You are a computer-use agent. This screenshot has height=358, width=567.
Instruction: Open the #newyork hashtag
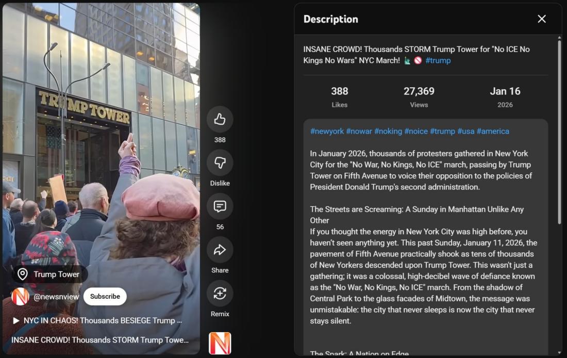click(327, 131)
